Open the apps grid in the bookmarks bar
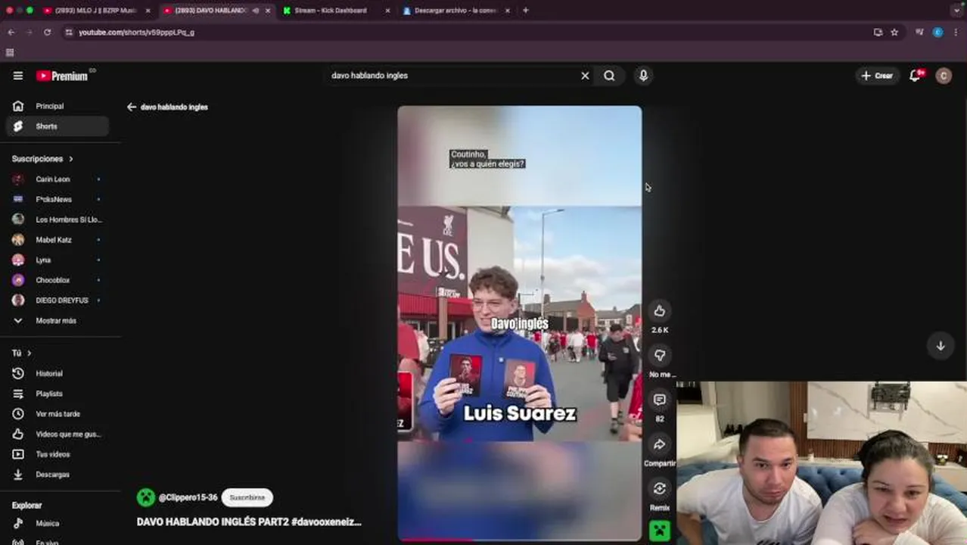This screenshot has height=545, width=967. (x=10, y=52)
